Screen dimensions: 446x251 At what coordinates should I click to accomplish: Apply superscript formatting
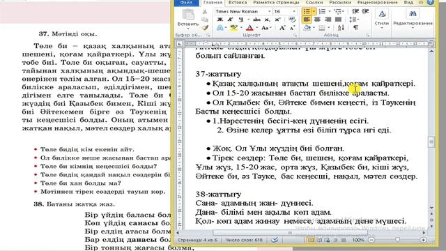(x=277, y=20)
